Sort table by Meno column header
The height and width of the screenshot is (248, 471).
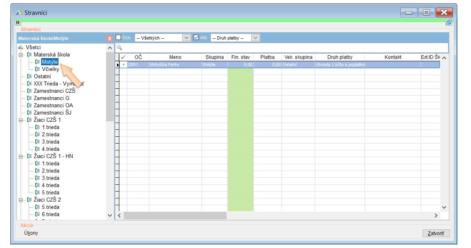(175, 57)
